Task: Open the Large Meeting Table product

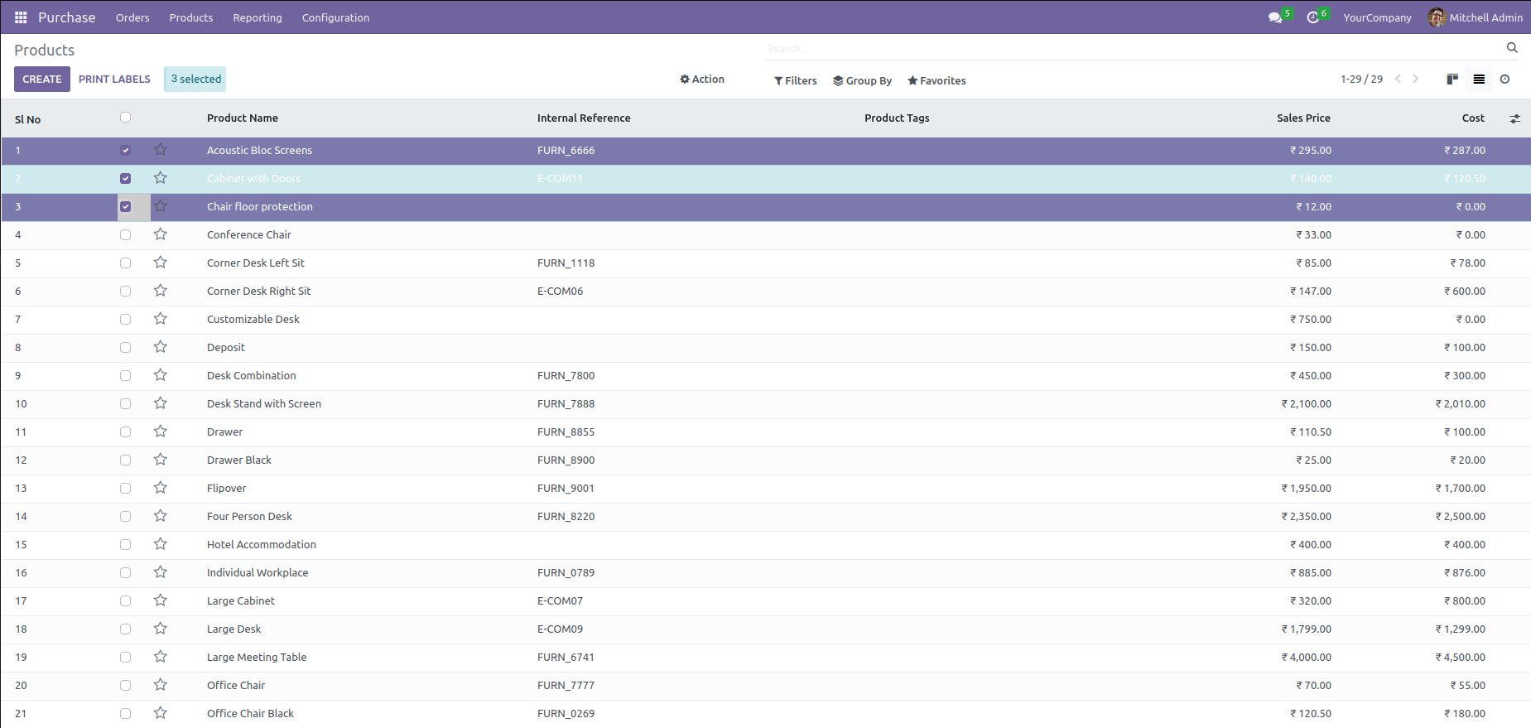Action: pyautogui.click(x=257, y=658)
